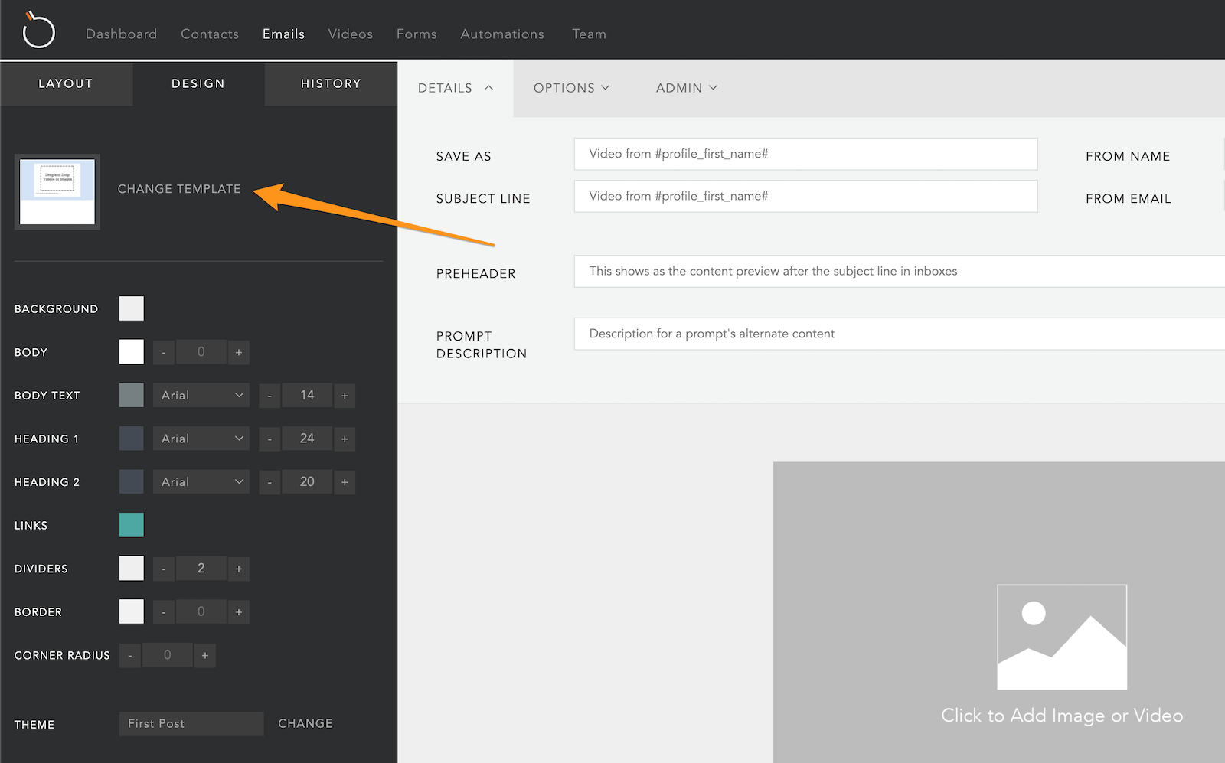Go to Contacts in top navigation
The height and width of the screenshot is (763, 1225).
pyautogui.click(x=210, y=34)
